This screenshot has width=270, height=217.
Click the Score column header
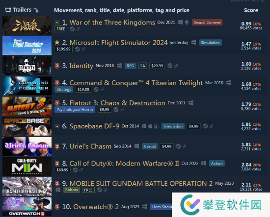(251, 10)
